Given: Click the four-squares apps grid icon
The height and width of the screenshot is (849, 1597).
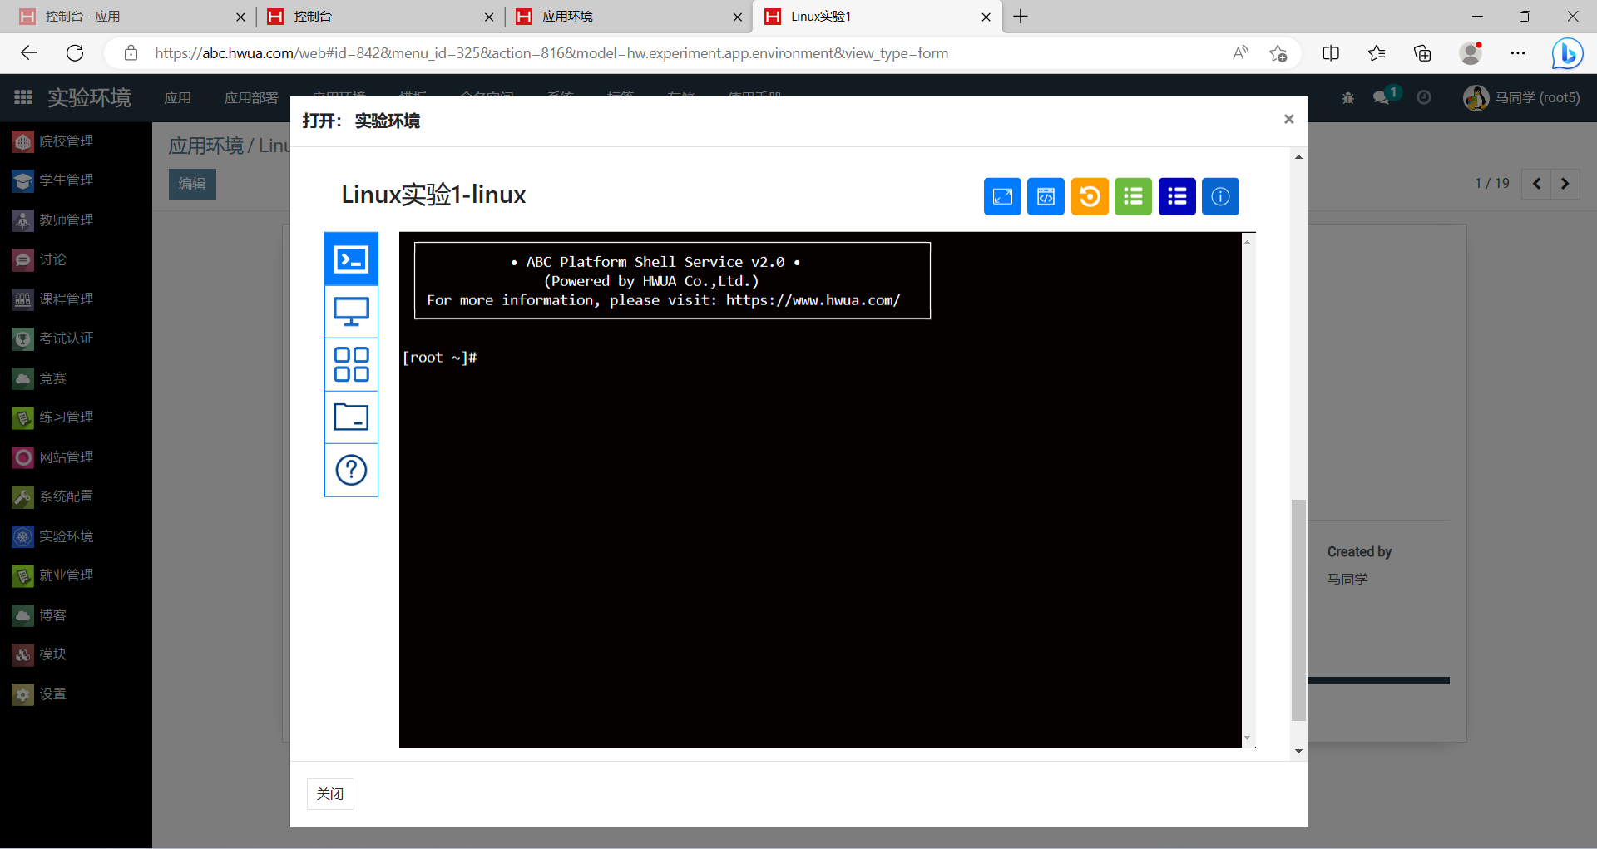Looking at the screenshot, I should (351, 364).
